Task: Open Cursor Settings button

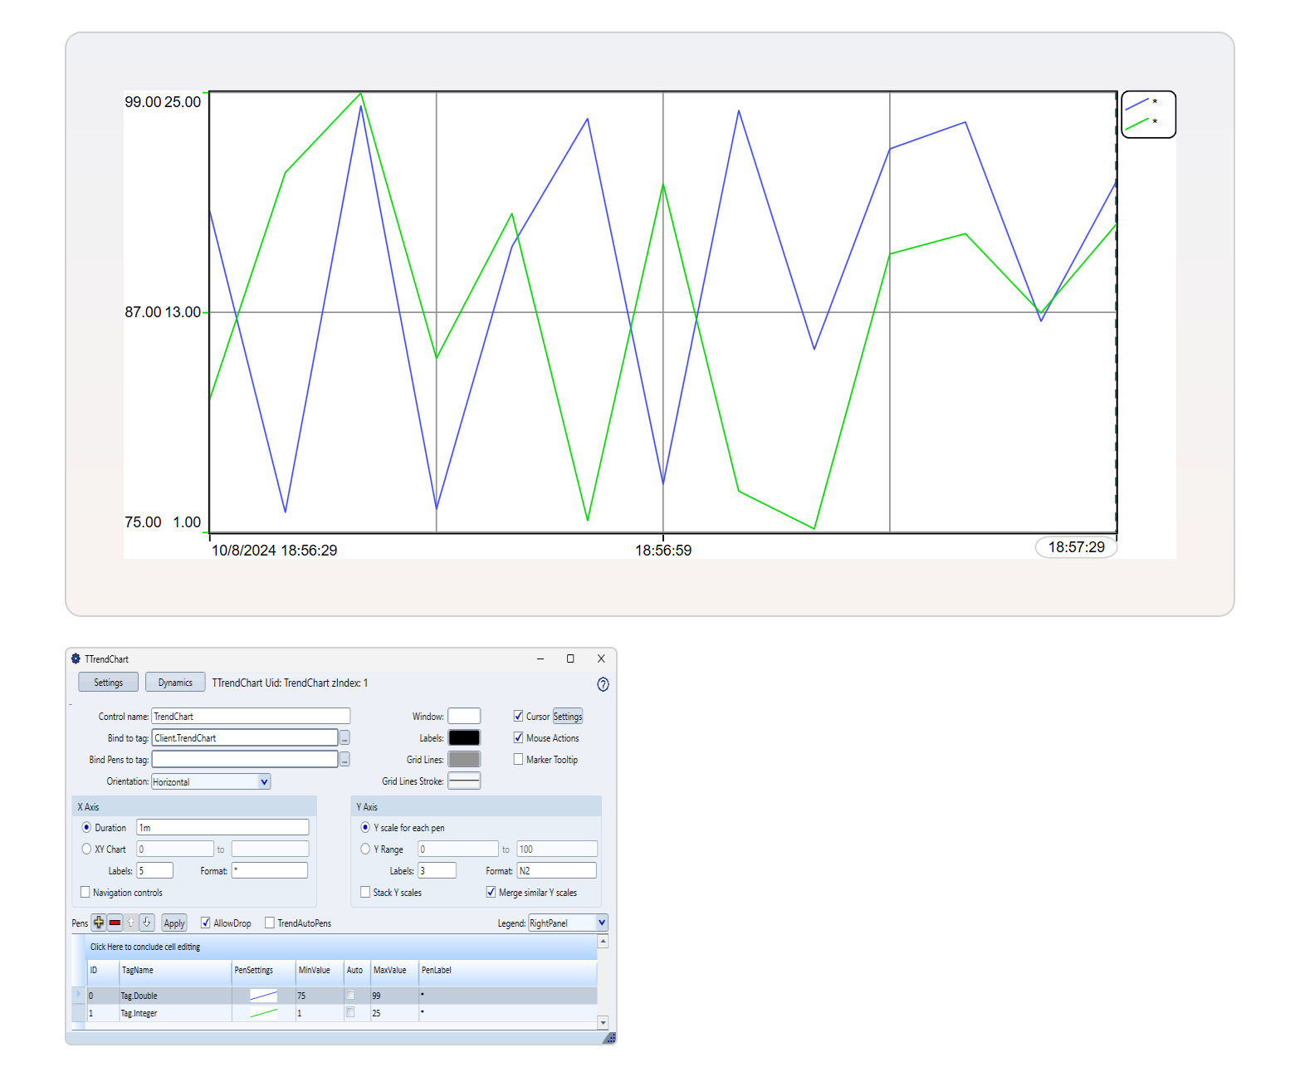Action: click(568, 716)
